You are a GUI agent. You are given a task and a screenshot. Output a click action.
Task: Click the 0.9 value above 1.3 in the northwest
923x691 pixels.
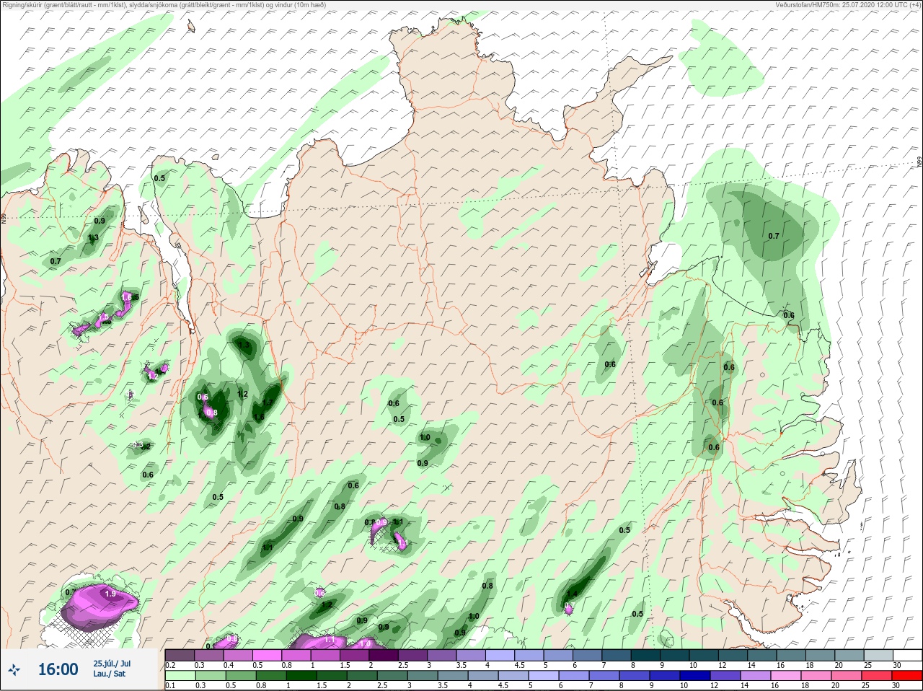(100, 221)
